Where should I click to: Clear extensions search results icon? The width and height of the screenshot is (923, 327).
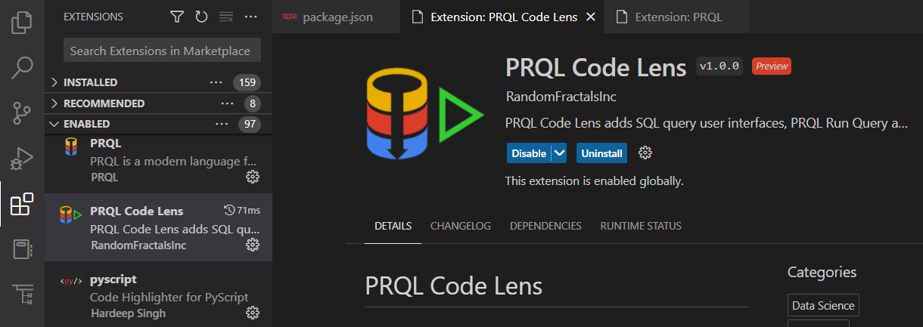pyautogui.click(x=225, y=17)
